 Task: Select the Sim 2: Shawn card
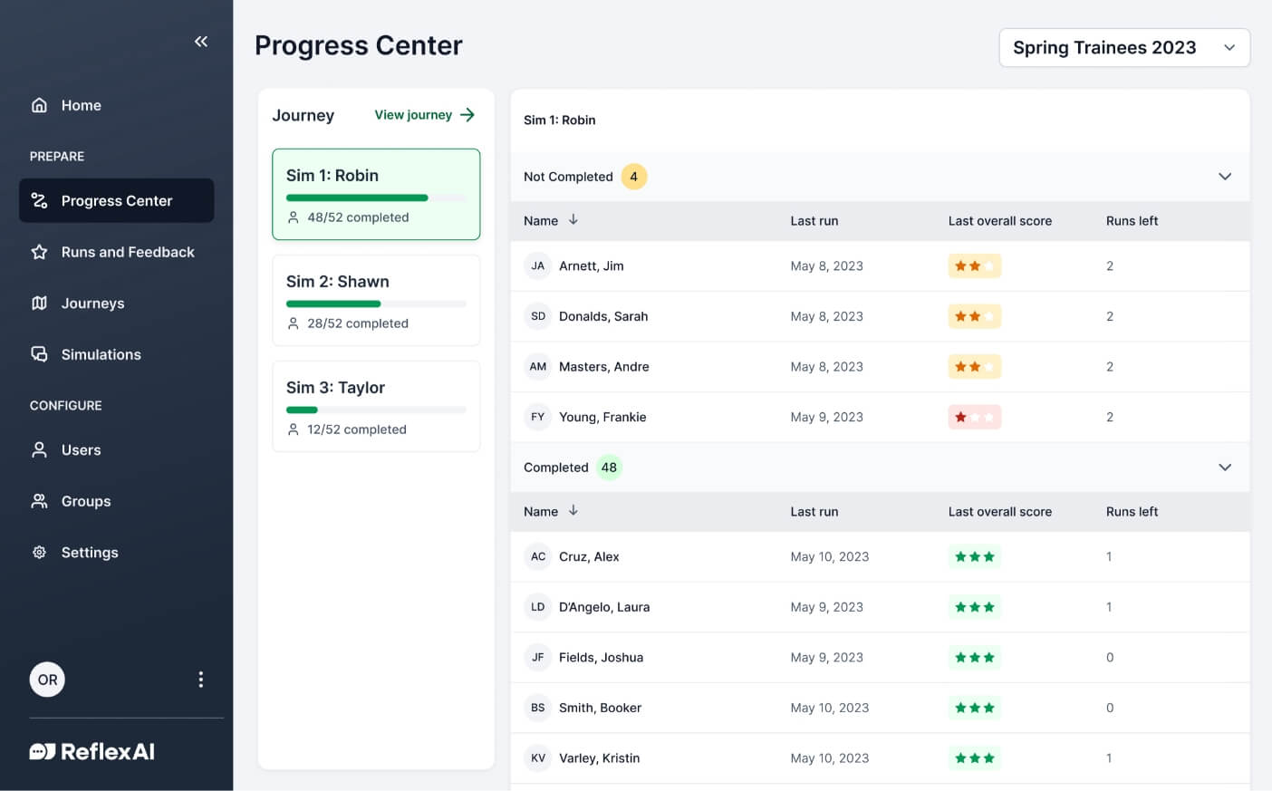pos(376,300)
